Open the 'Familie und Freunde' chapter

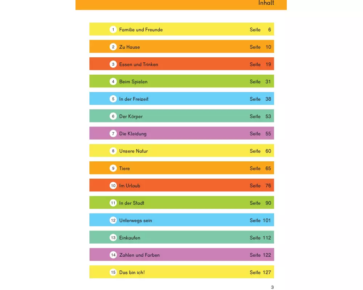141,30
